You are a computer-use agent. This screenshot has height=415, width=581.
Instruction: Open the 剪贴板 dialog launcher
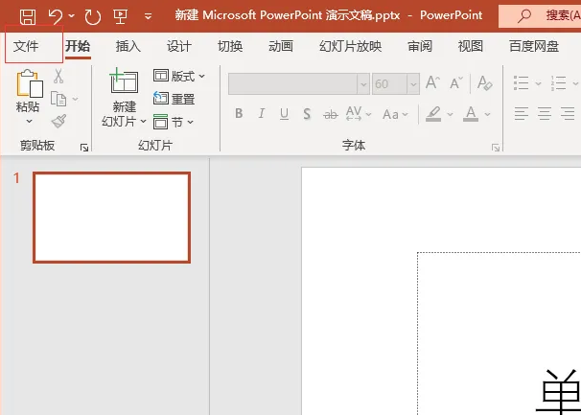tap(84, 148)
